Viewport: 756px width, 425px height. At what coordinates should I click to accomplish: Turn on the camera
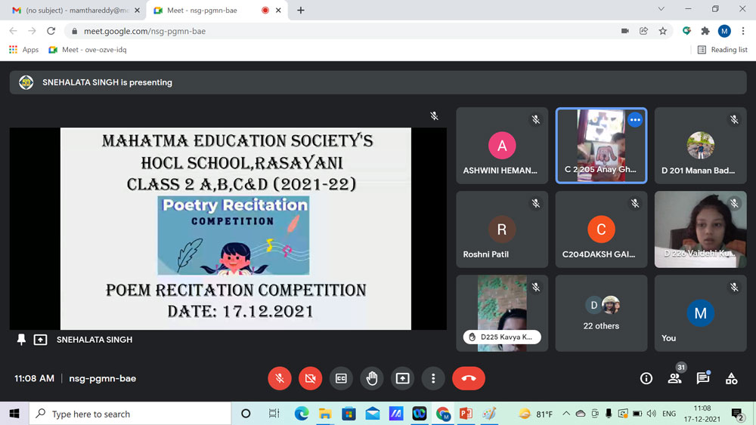click(310, 378)
